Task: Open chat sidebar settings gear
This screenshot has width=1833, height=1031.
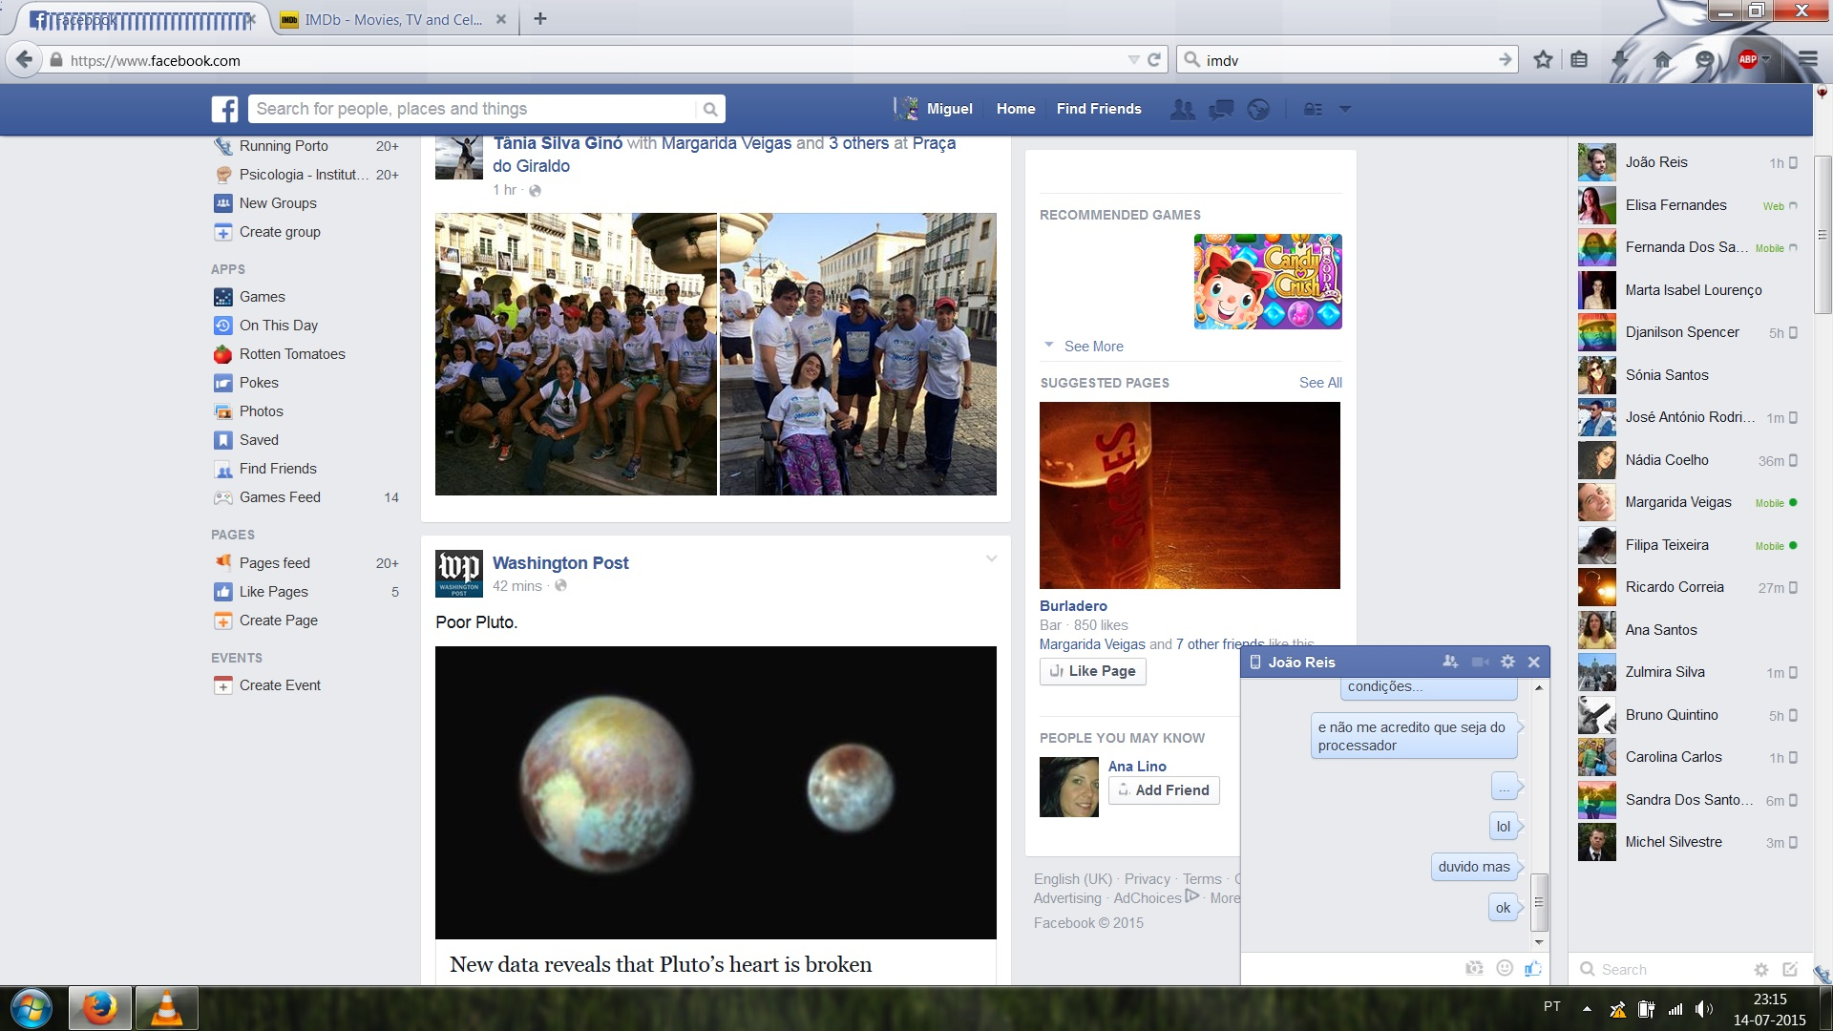Action: pos(1760,969)
